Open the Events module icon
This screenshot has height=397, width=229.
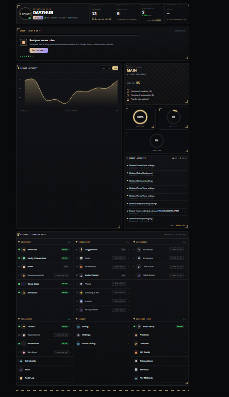81,301
